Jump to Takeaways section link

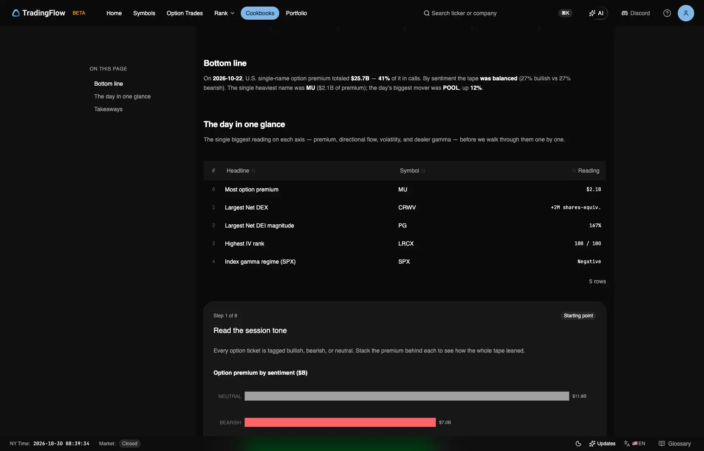108,109
